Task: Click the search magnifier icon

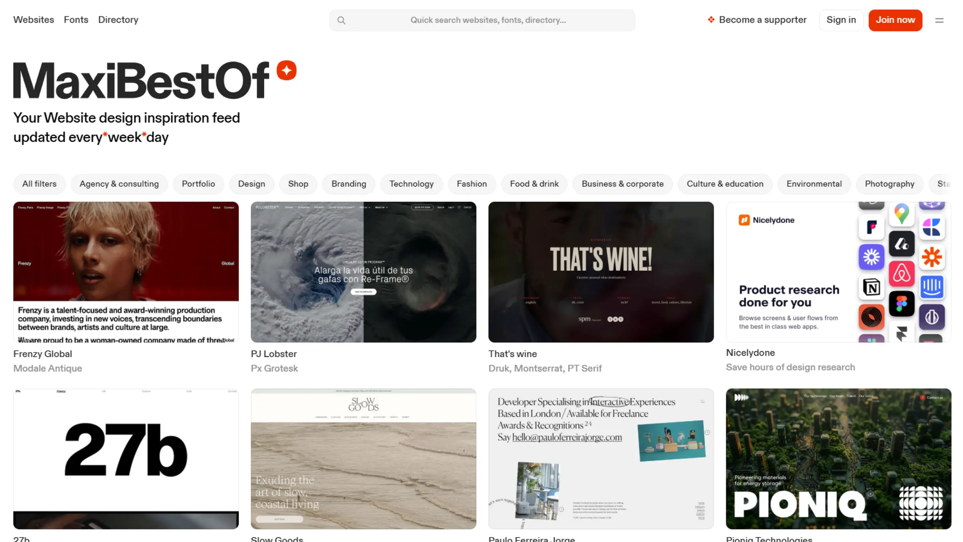Action: pos(341,20)
